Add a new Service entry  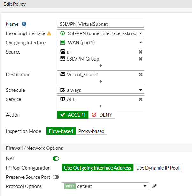click(x=101, y=106)
